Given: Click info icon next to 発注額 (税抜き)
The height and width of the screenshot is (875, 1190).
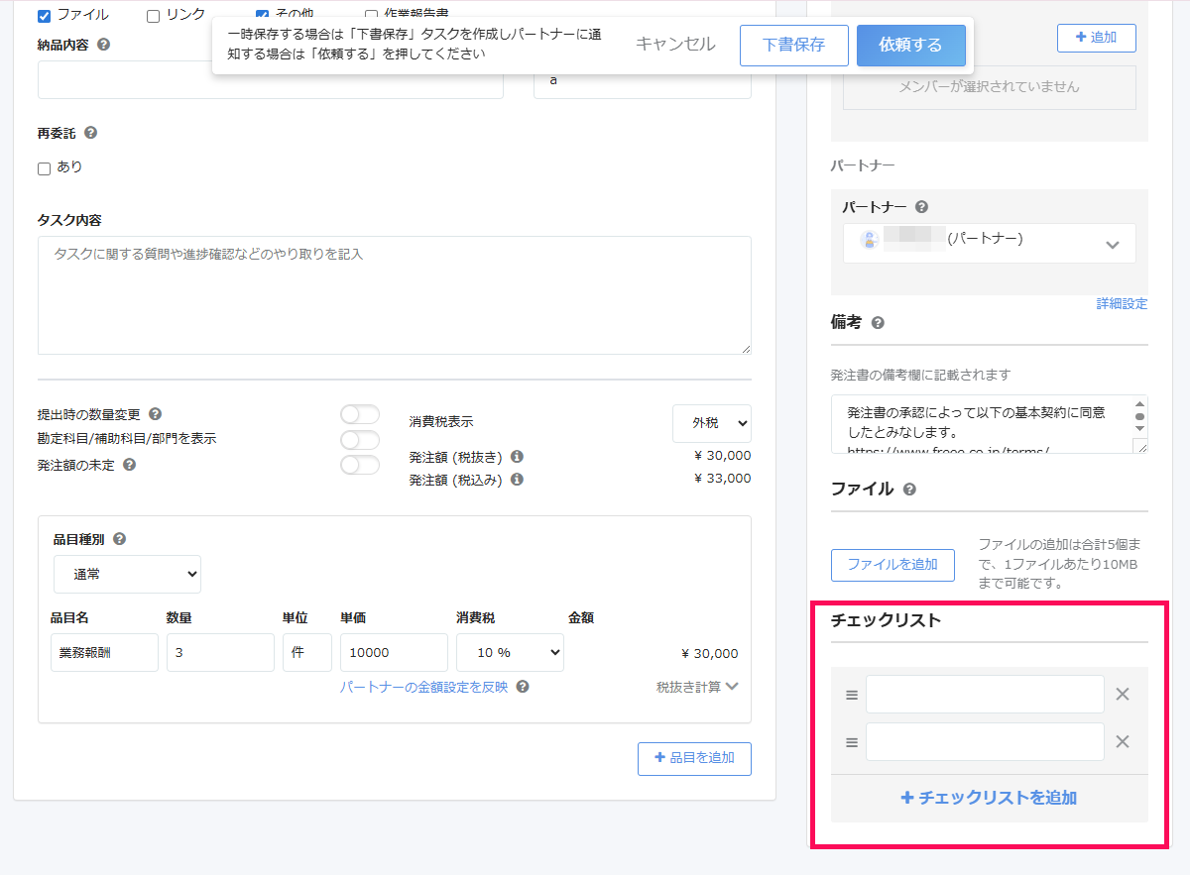Looking at the screenshot, I should pos(517,457).
